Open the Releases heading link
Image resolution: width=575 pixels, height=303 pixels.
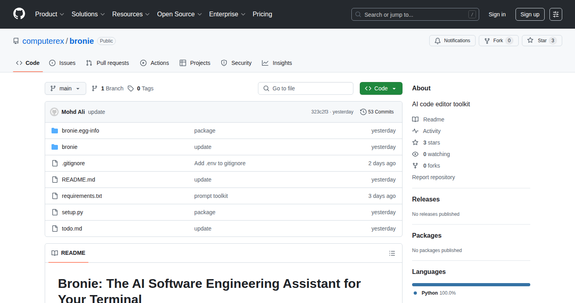tap(426, 199)
